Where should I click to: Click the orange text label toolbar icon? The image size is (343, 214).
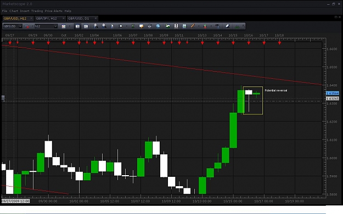pos(141,26)
